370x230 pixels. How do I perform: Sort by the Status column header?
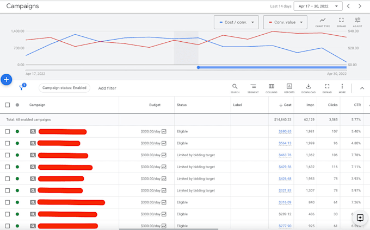(182, 105)
